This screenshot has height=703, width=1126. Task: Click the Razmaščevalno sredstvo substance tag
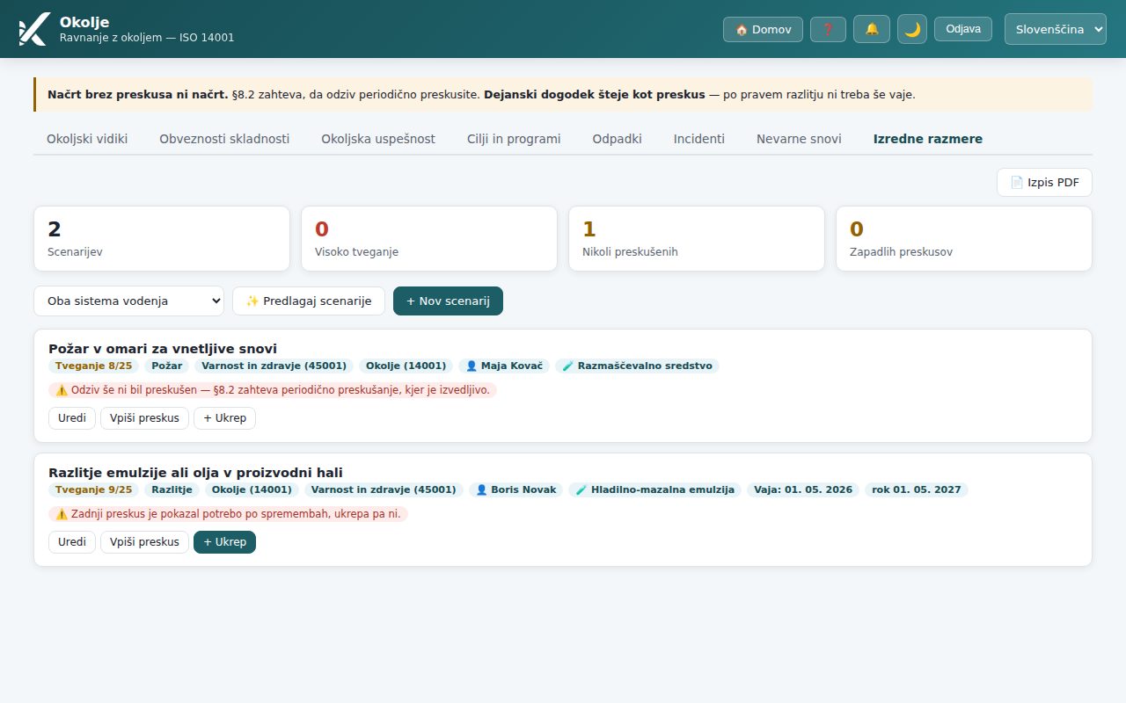[637, 366]
